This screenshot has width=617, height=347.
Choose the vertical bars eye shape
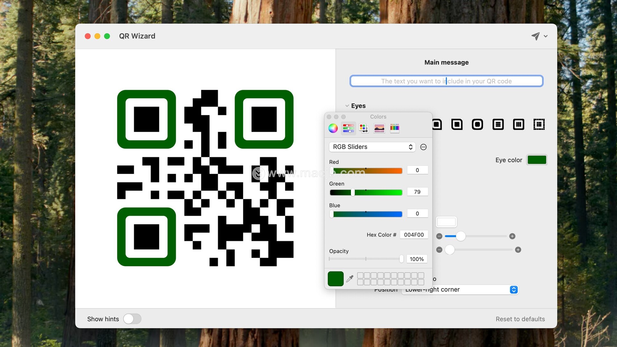point(518,124)
